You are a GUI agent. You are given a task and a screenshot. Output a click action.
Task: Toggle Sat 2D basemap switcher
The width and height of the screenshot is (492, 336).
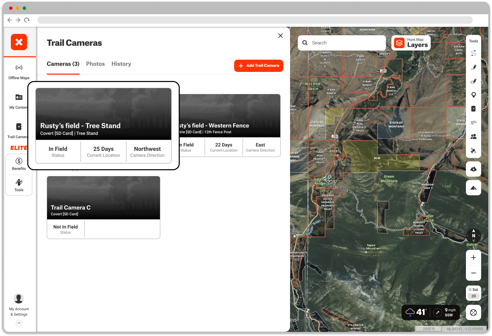coord(473,293)
